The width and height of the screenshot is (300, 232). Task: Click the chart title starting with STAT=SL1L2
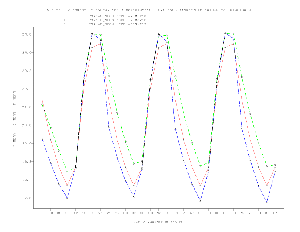coord(149,10)
